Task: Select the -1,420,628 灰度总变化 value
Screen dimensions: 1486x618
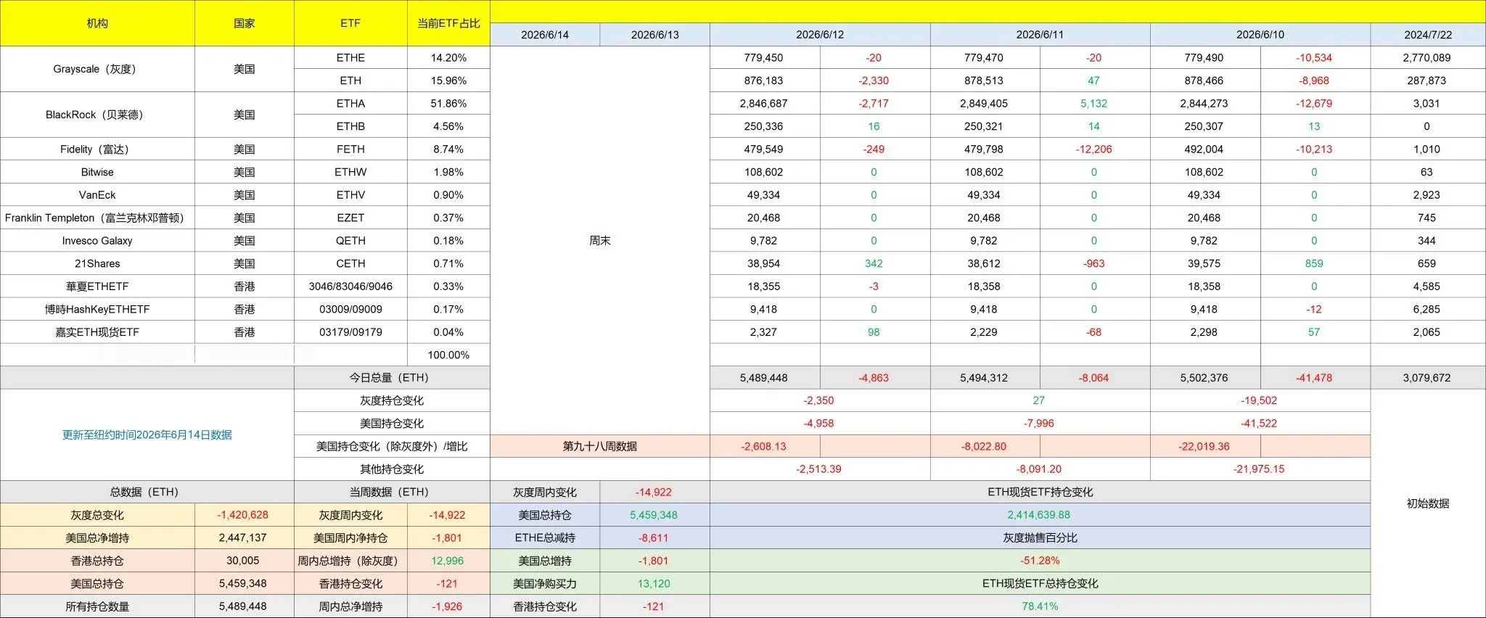Action: (243, 515)
